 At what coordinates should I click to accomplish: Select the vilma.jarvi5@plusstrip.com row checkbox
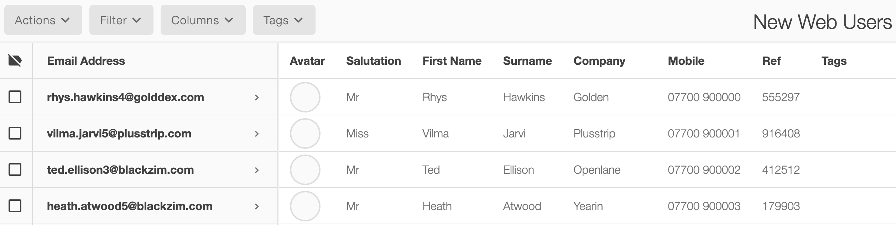pyautogui.click(x=15, y=133)
